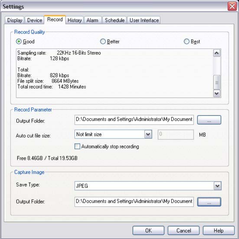Click the '8664 MBytes' file split size
Image resolution: width=239 pixels, height=239 pixels.
coord(65,81)
